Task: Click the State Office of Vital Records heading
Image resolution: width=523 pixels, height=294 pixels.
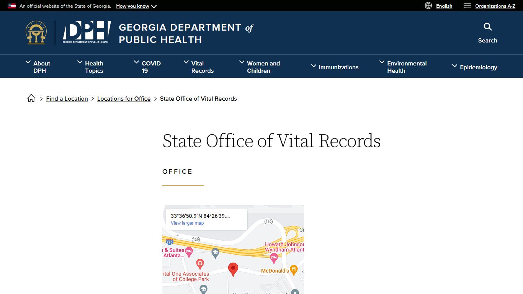Action: point(271,140)
